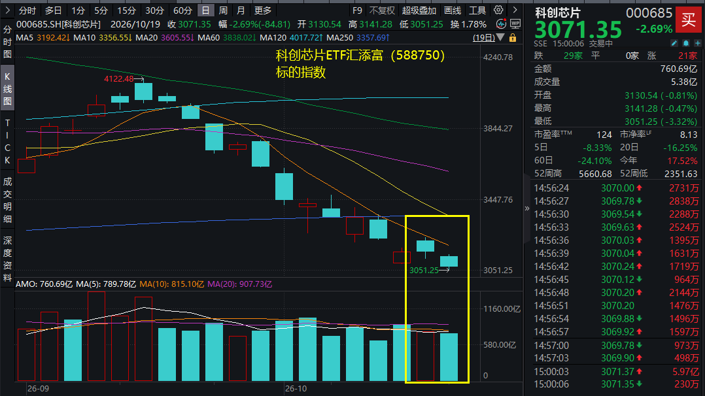Switch to 月 monthly chart
Viewport: 705px width, 396px height.
tap(241, 10)
